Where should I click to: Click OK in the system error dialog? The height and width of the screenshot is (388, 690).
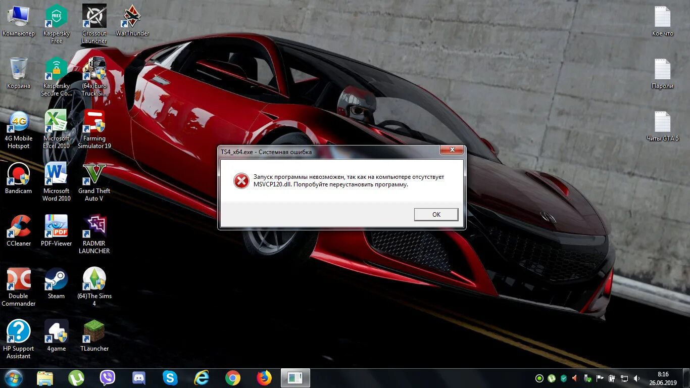[436, 215]
